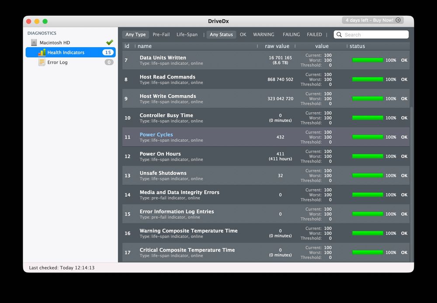
Task: Filter indicators by FAILED status
Action: tap(314, 34)
